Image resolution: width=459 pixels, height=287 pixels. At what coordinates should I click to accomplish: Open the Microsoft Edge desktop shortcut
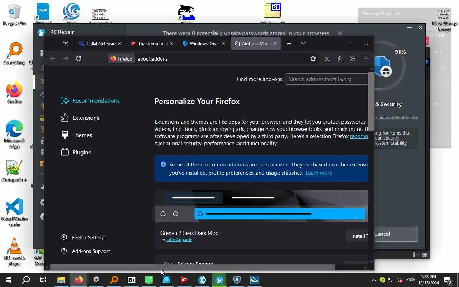pyautogui.click(x=14, y=134)
